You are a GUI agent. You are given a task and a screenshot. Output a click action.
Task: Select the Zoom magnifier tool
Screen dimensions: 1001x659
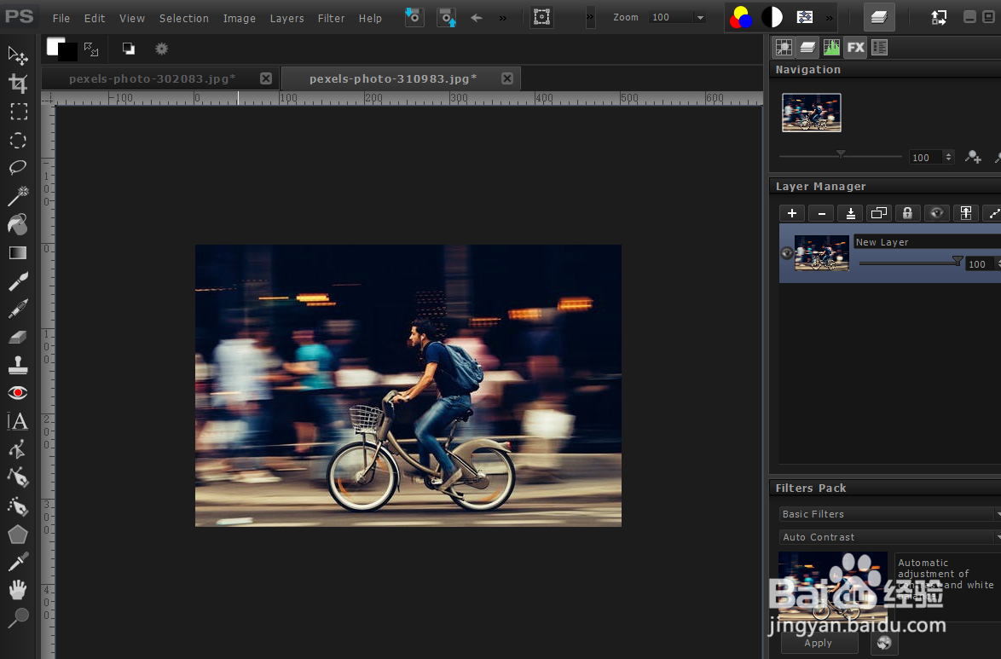18,617
